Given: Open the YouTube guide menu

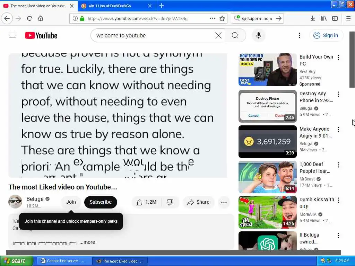Looking at the screenshot, I should [12, 35].
